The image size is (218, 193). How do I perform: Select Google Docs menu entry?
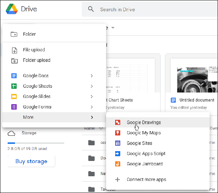click(54, 76)
